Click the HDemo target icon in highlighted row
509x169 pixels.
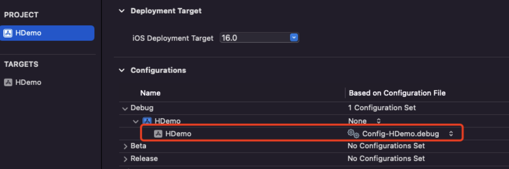tap(158, 134)
